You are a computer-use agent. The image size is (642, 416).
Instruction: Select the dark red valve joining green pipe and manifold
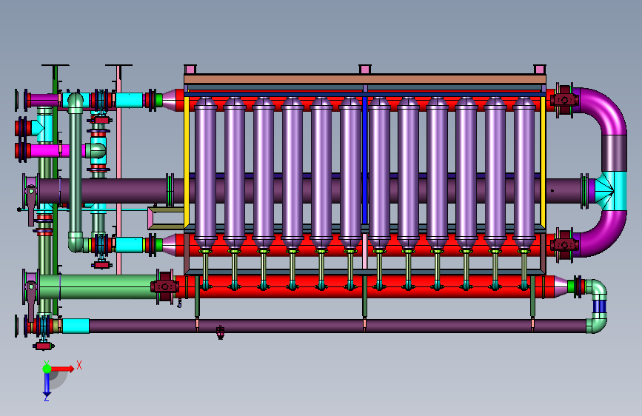coord(164,286)
